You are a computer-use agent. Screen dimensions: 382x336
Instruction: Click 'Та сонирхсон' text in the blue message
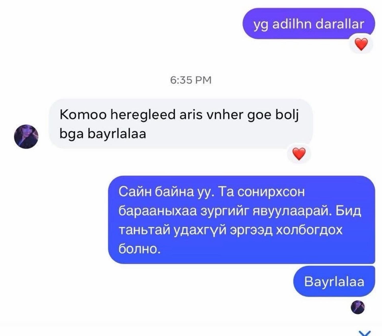(x=262, y=192)
